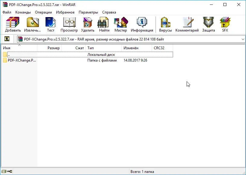246x175 pixels.
Task: Click the Защита (Protect) shield icon
Action: point(209,24)
